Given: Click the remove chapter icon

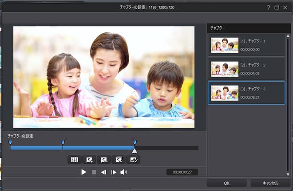Looking at the screenshot, I should [x=104, y=160].
